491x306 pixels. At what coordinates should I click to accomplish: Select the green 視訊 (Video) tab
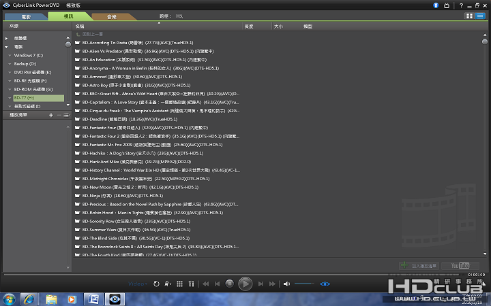tap(69, 16)
